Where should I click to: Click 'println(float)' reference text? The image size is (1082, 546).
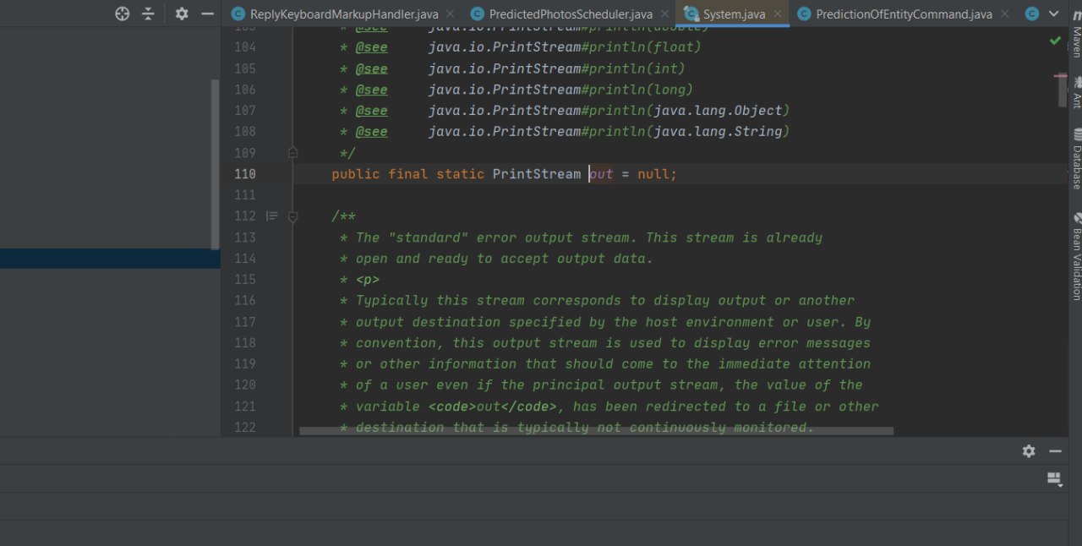point(646,47)
